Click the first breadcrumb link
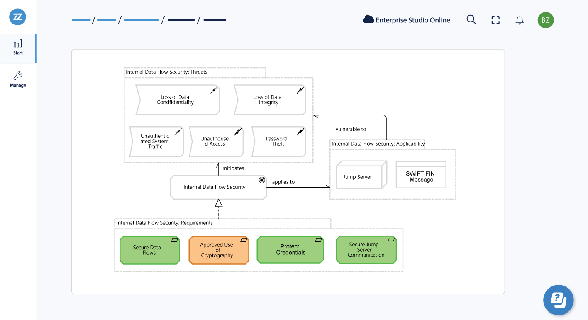Screen dimensions: 588x320 point(81,20)
